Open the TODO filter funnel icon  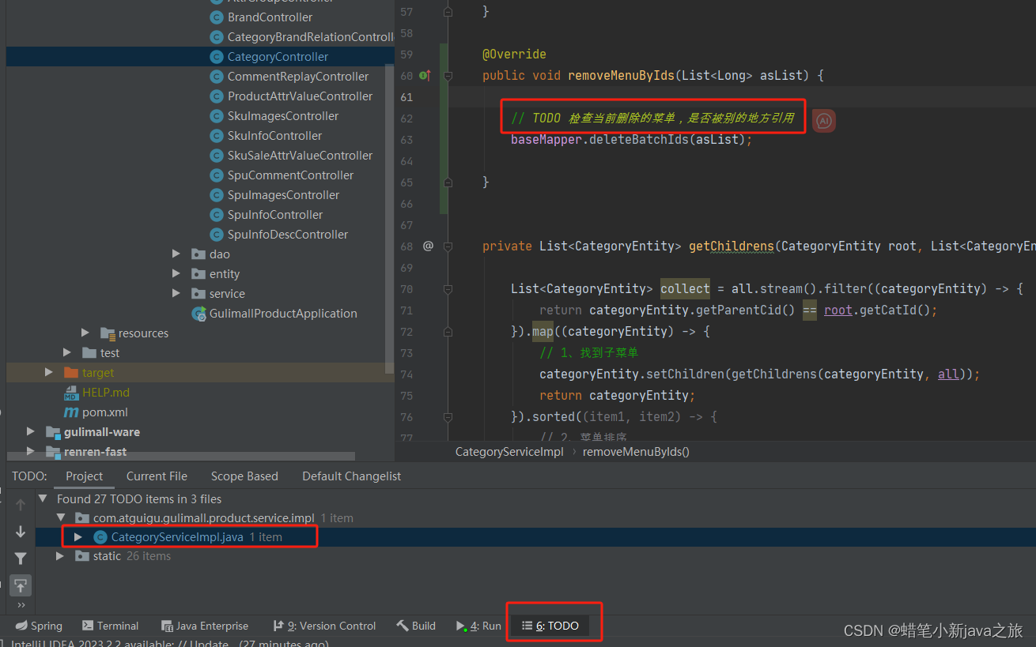(x=21, y=559)
